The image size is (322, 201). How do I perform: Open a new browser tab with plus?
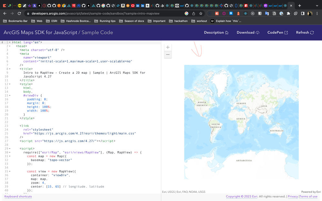tap(300, 6)
